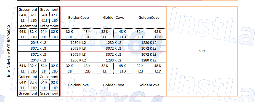255x102 pixels.
Task: Click the upper 2048 K L2 cell
Action: pos(39,42)
